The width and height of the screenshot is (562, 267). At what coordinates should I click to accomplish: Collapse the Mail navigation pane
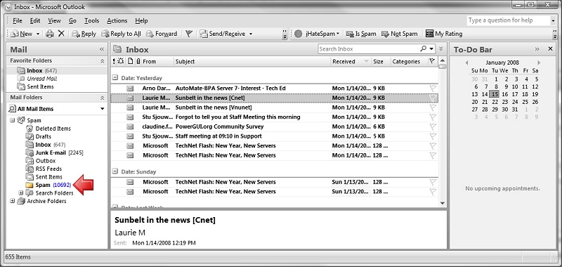pyautogui.click(x=102, y=49)
